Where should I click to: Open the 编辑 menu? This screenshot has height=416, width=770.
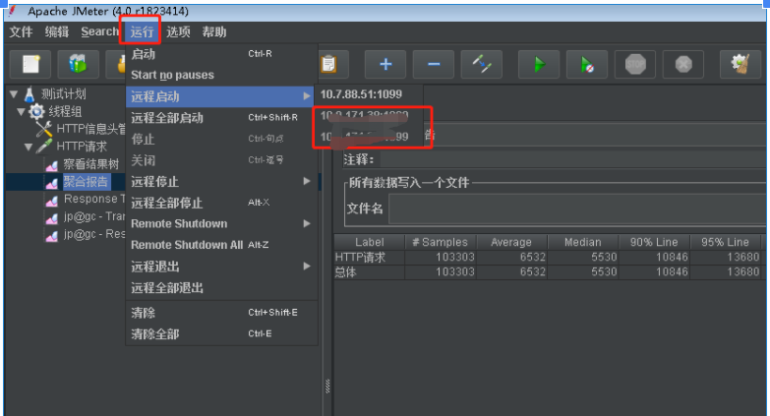point(57,31)
